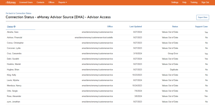Click the 8/27/2024 date for Dalvi, Surabhi
The width and height of the screenshot is (215, 108).
pyautogui.click(x=138, y=59)
